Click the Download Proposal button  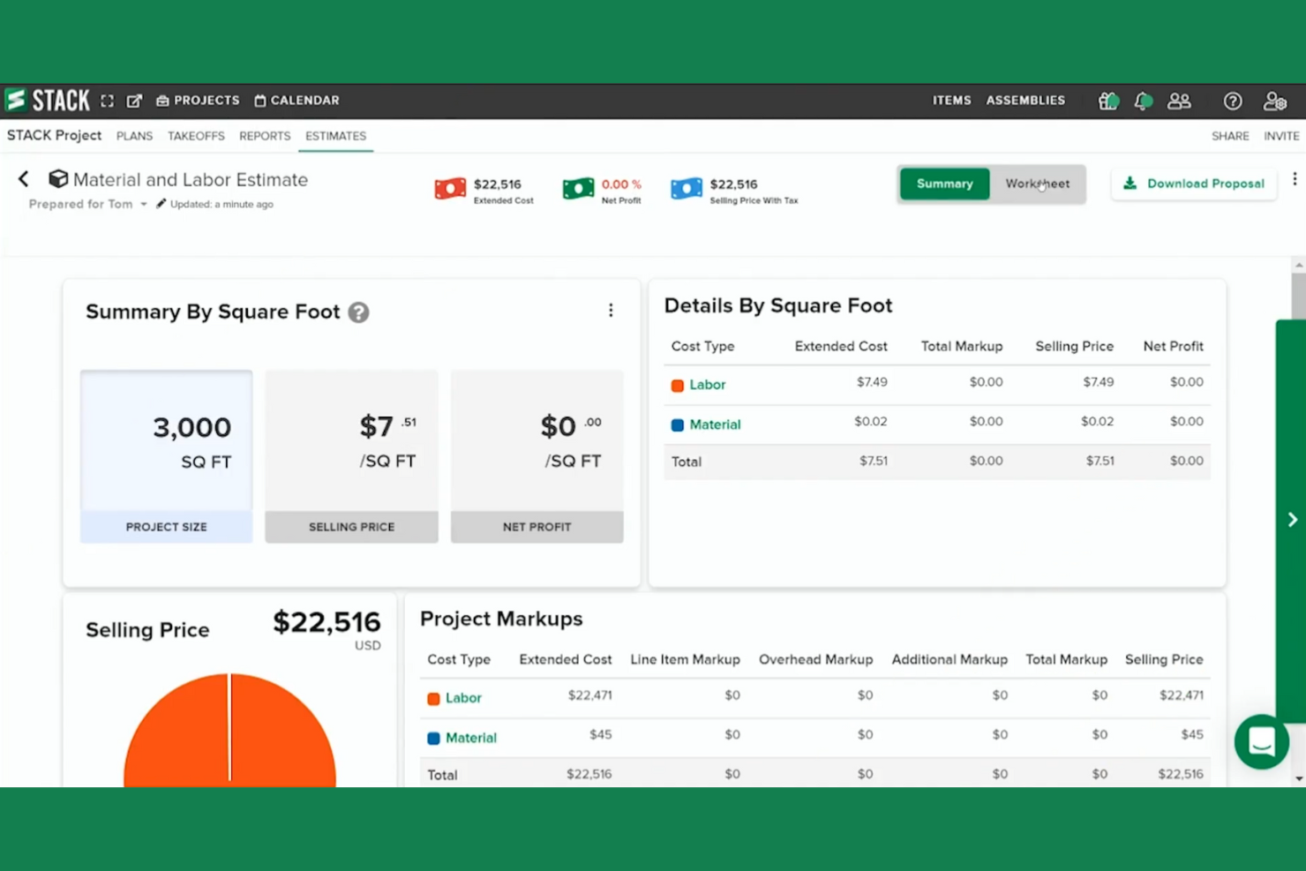(1194, 184)
